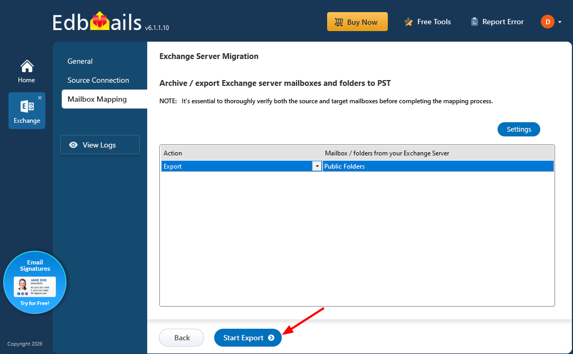The height and width of the screenshot is (354, 573).
Task: Select the Public Folders row cell
Action: (x=438, y=166)
